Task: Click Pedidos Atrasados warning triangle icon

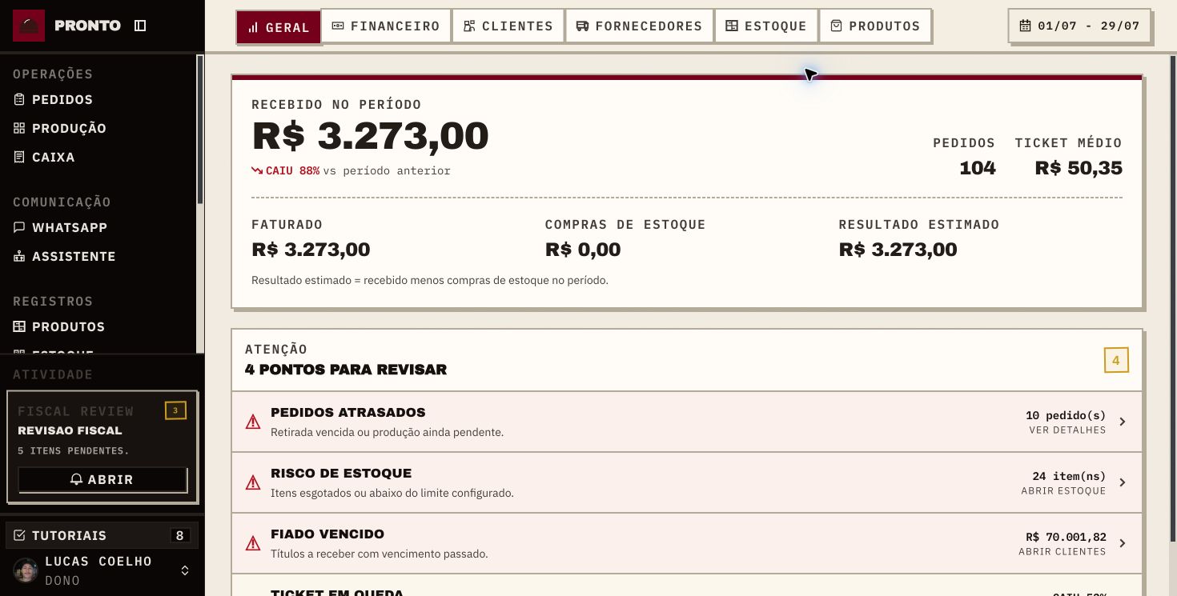Action: [253, 422]
